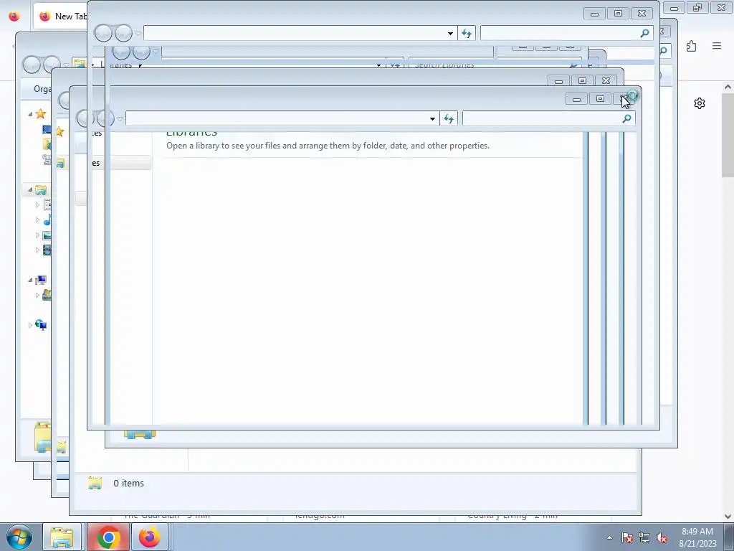
Task: Expand the drive node under Computer
Action: click(x=37, y=295)
